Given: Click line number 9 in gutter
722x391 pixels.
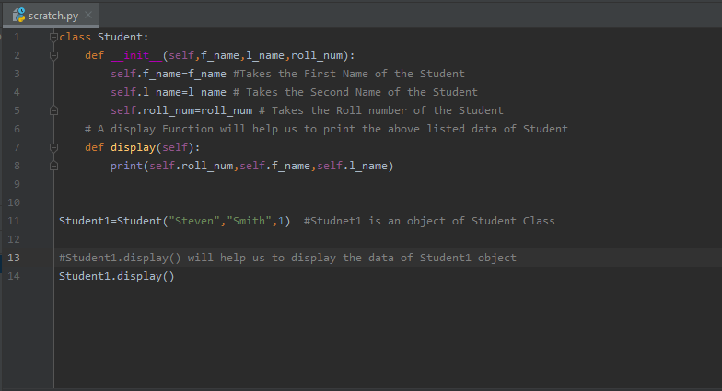Looking at the screenshot, I should point(17,184).
